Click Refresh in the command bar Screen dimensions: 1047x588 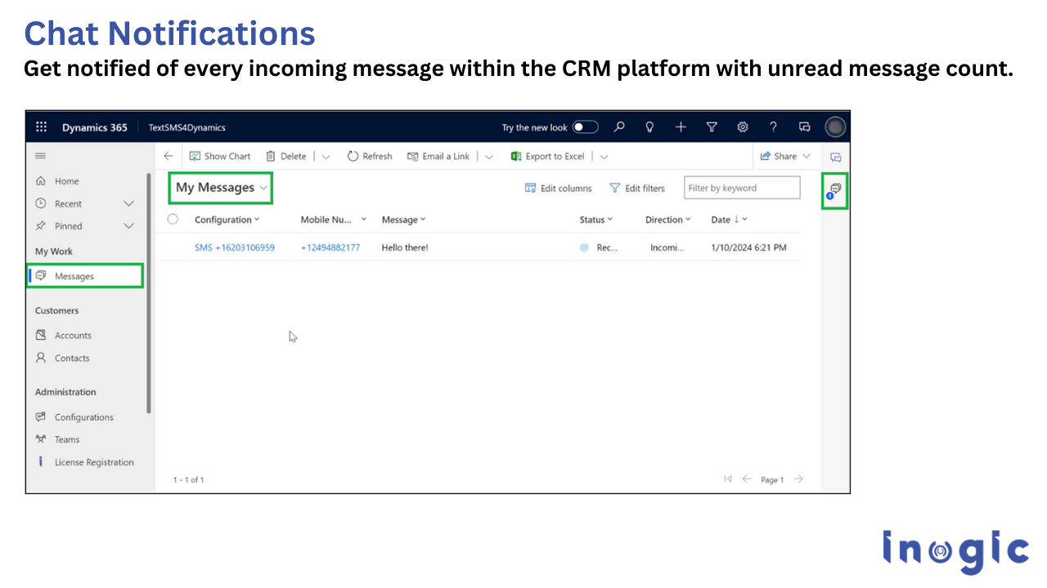[x=370, y=156]
